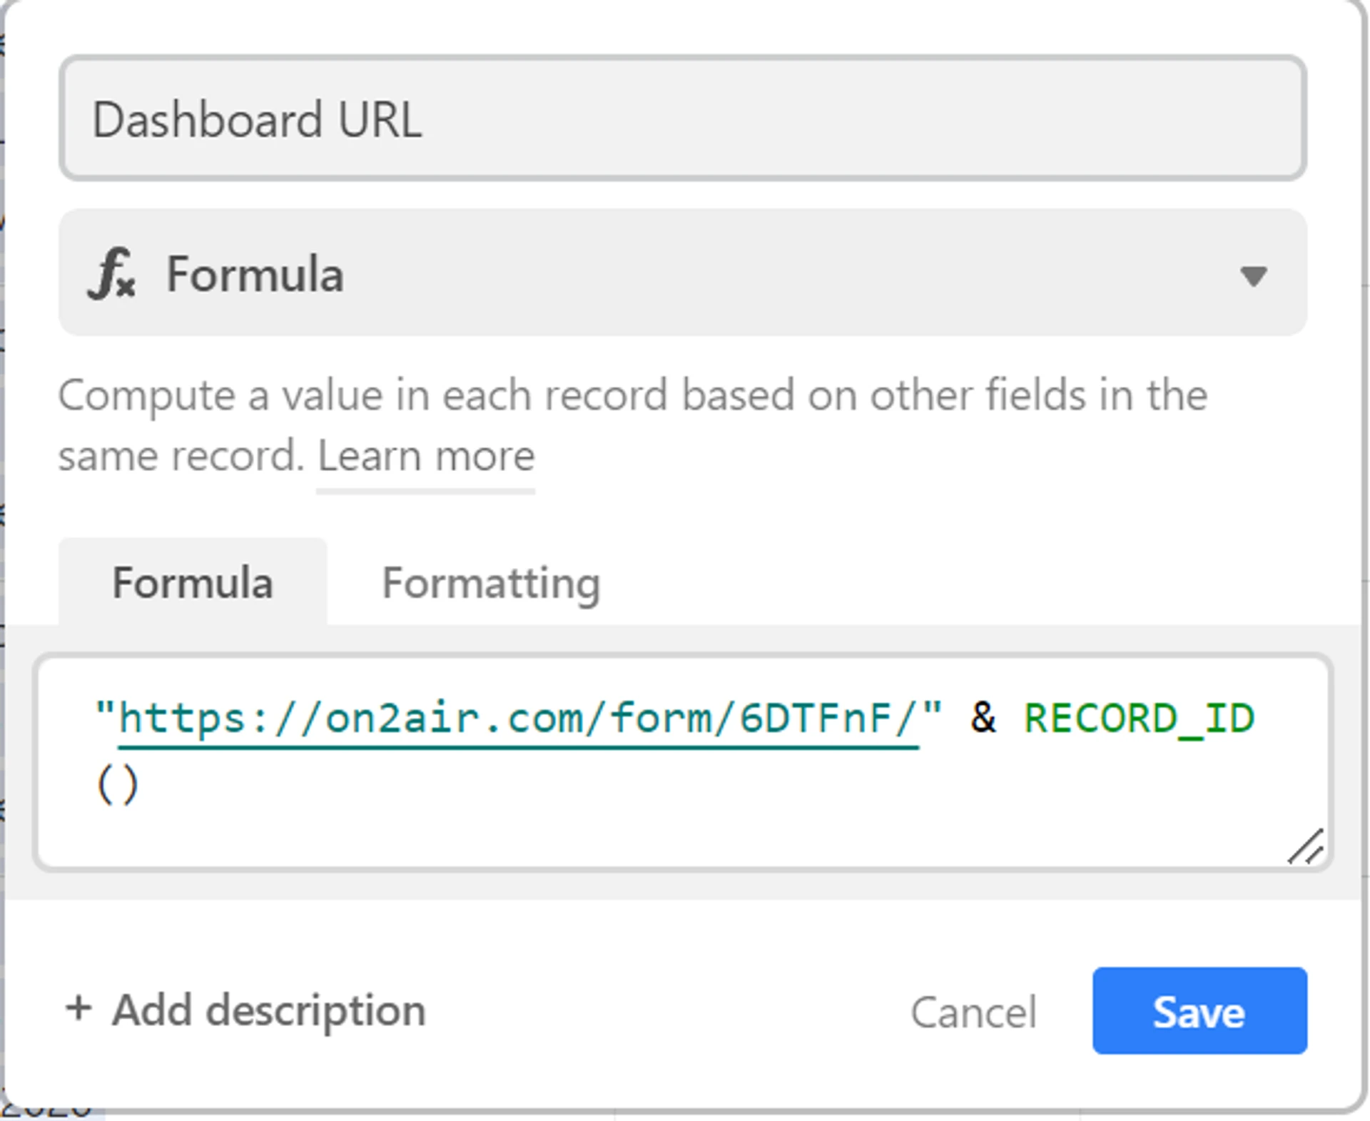Cancel the field editing
The width and height of the screenshot is (1370, 1121).
(973, 1012)
